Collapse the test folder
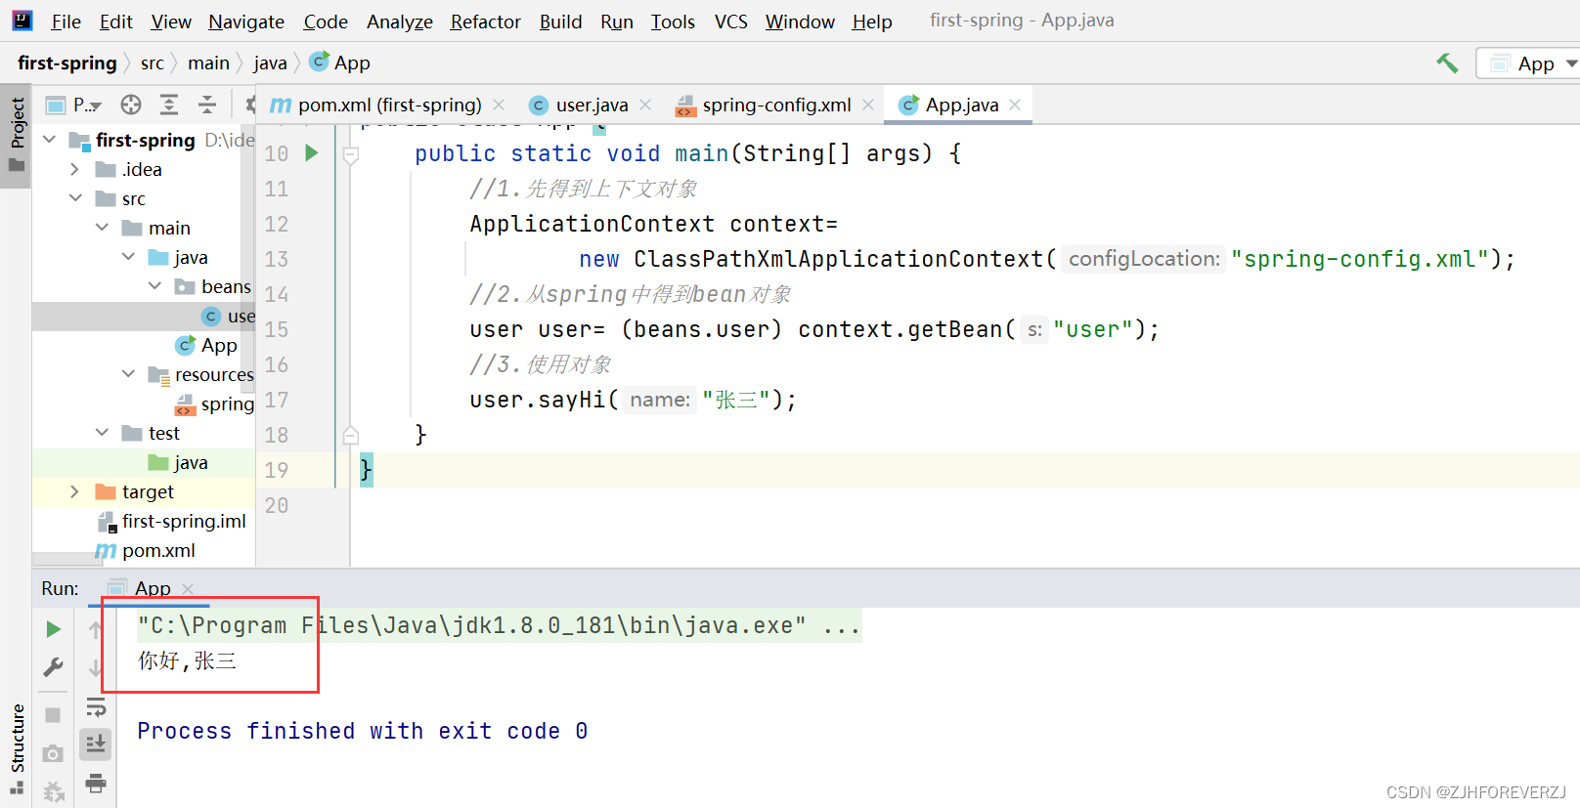Screen dimensions: 1580x808 coord(103,433)
